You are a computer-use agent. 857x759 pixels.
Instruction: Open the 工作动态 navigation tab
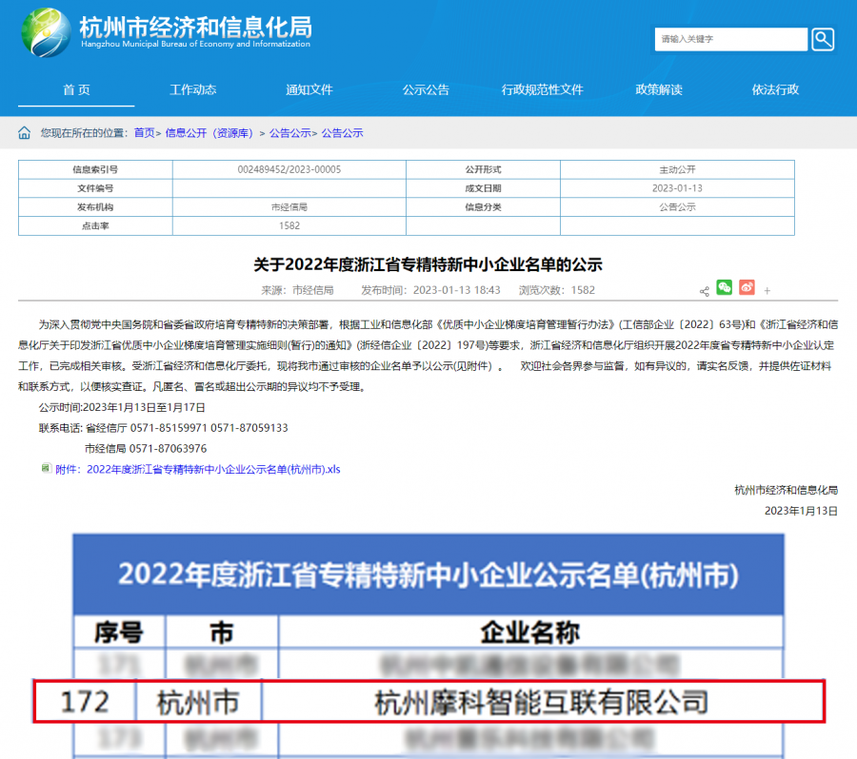coord(193,89)
